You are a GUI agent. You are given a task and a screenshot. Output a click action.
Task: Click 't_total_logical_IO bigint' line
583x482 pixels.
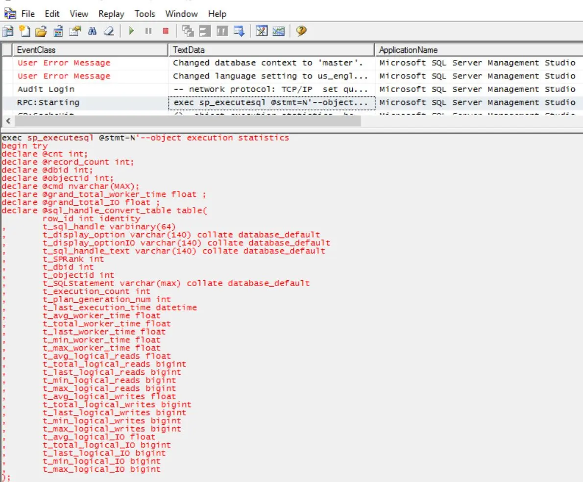click(x=107, y=445)
